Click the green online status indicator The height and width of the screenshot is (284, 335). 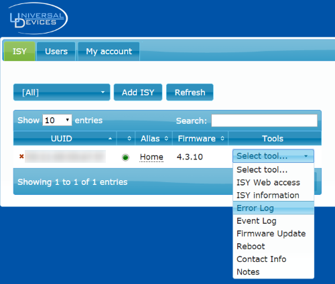(x=125, y=157)
